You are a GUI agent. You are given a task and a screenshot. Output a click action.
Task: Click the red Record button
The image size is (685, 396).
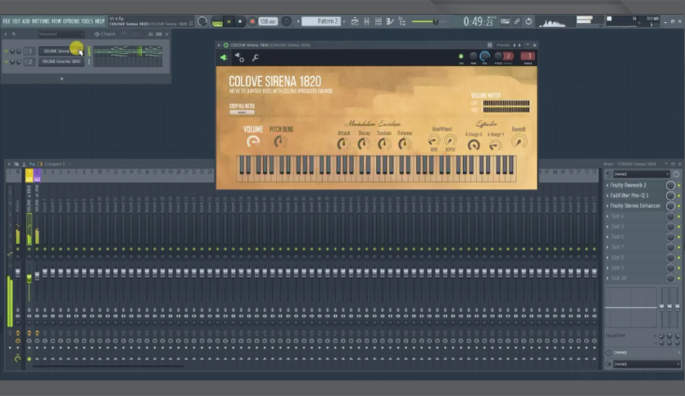click(x=252, y=21)
